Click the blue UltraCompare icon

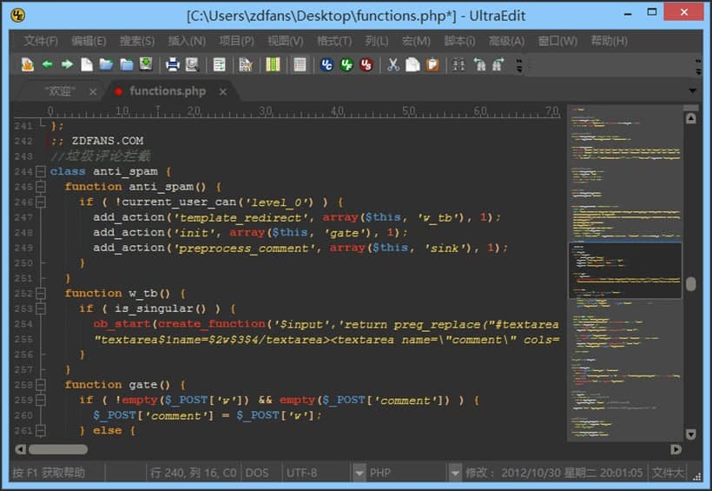coord(326,64)
